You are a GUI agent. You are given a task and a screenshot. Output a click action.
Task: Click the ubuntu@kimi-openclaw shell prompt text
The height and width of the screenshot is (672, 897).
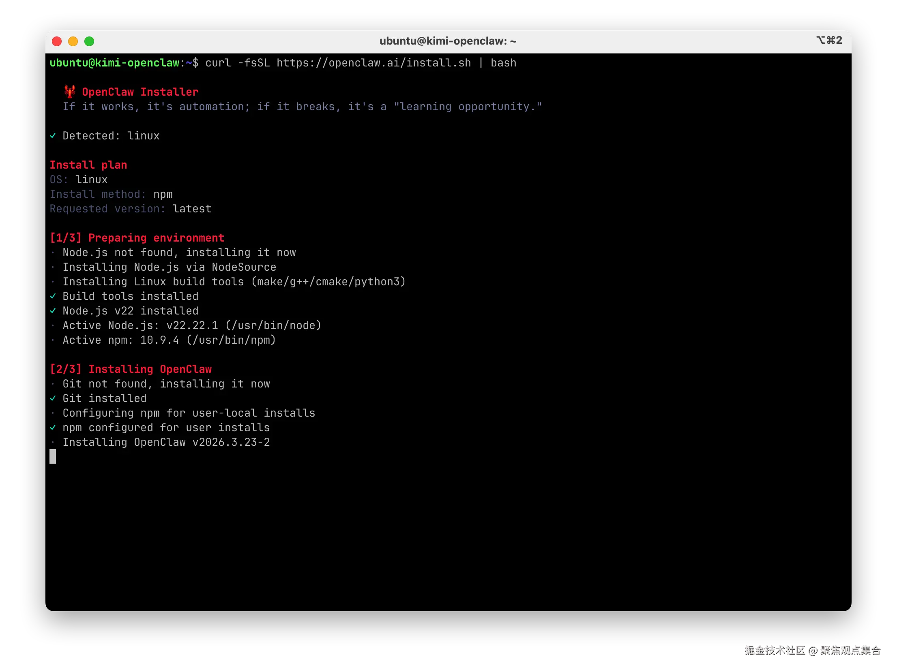(115, 63)
